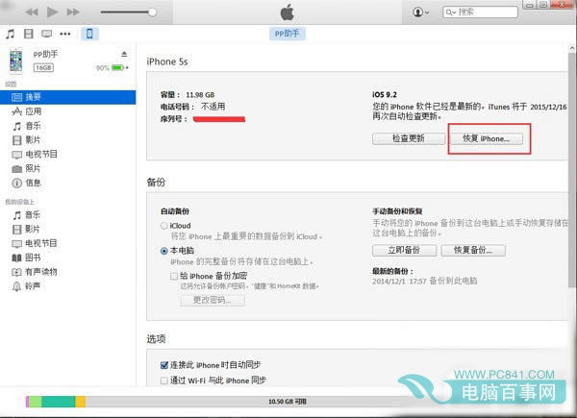Open the account user icon menu
577x418 pixels.
tap(420, 12)
